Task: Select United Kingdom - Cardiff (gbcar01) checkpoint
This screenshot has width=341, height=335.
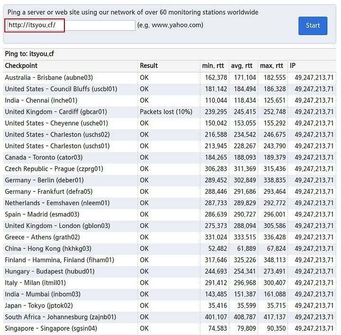Action: click(56, 112)
